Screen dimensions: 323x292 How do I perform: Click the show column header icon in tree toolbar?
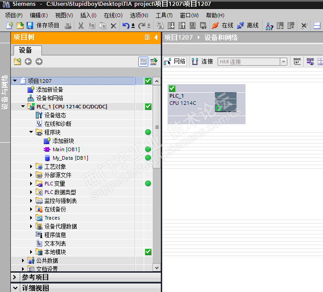[x=154, y=61]
